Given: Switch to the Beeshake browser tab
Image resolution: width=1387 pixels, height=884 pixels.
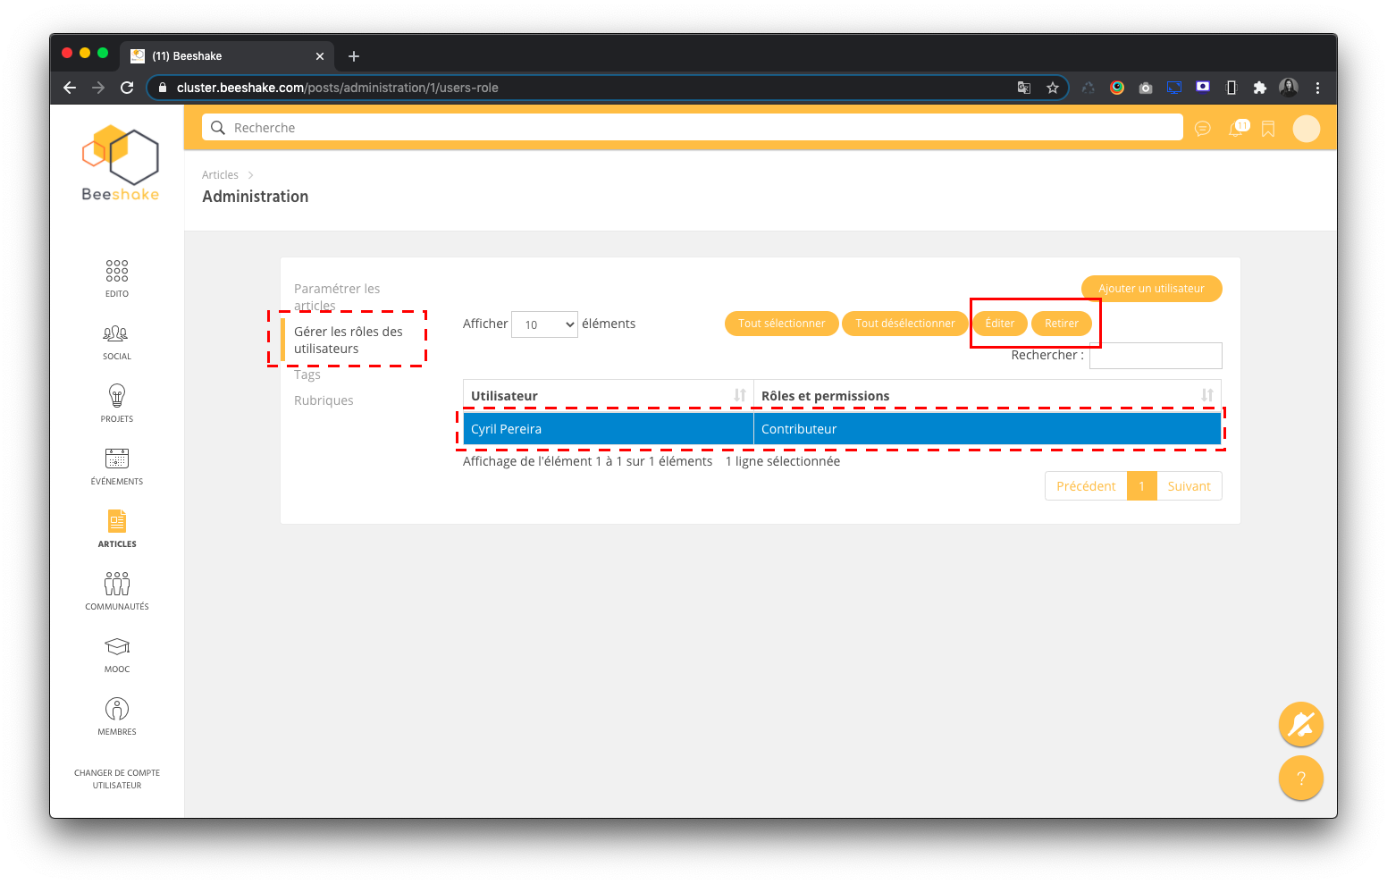Looking at the screenshot, I should coord(228,55).
